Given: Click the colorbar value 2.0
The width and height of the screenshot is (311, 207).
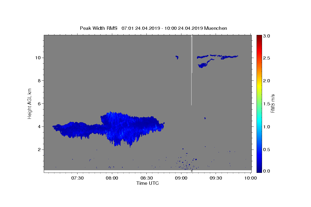Looking at the screenshot, I should 267,81.
